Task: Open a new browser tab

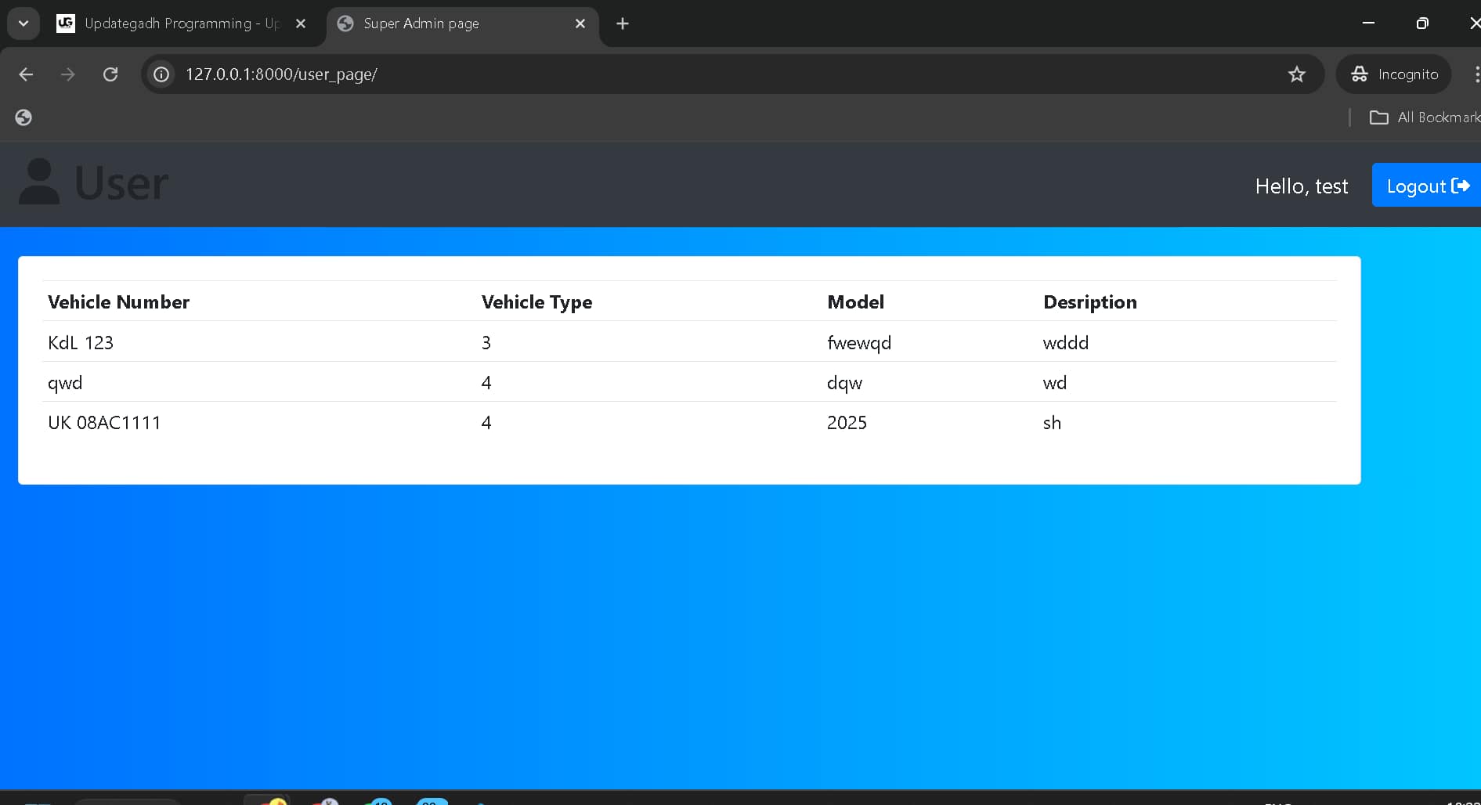Action: [623, 23]
